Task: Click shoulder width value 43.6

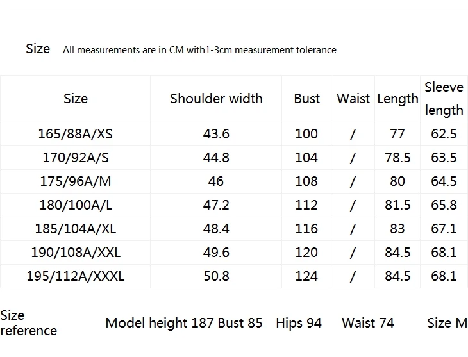Action: point(216,134)
